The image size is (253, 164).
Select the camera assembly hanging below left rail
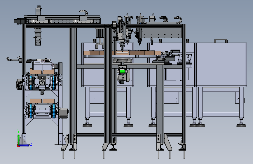tap(38, 37)
